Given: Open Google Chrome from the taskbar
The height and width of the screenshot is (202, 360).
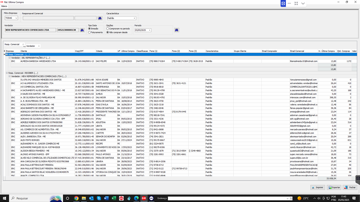Looking at the screenshot, I should [x=76, y=198].
